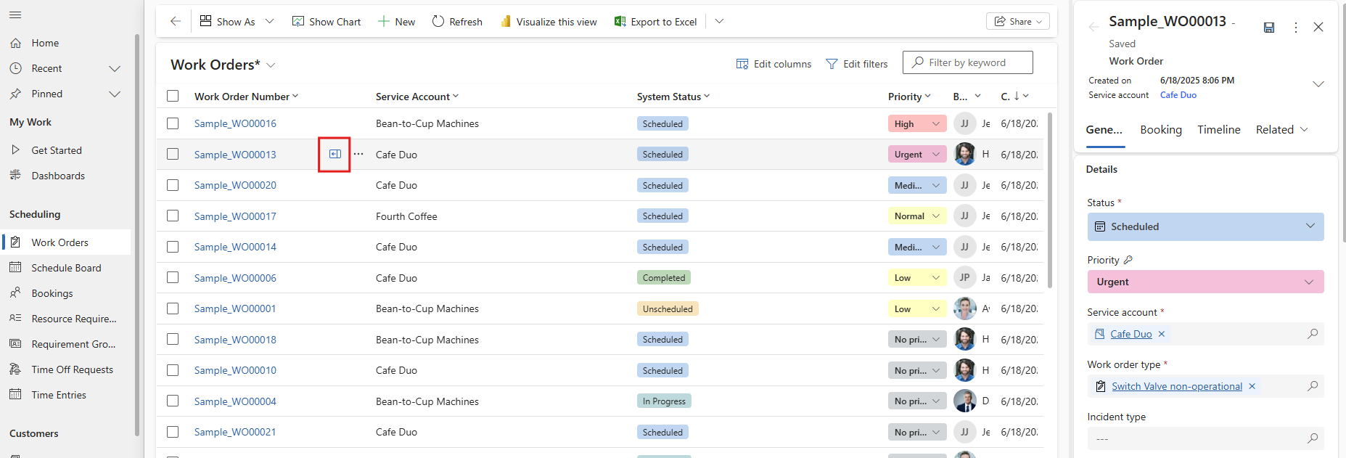
Task: Click the JJ avatar on Sample_WO00016 row
Action: click(964, 123)
